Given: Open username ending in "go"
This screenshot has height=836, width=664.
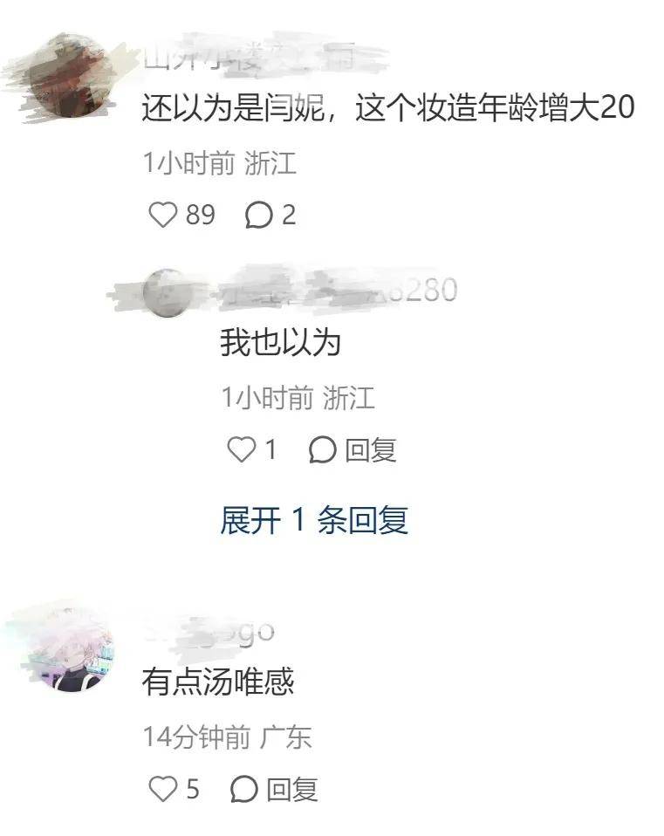Looking at the screenshot, I should (209, 631).
